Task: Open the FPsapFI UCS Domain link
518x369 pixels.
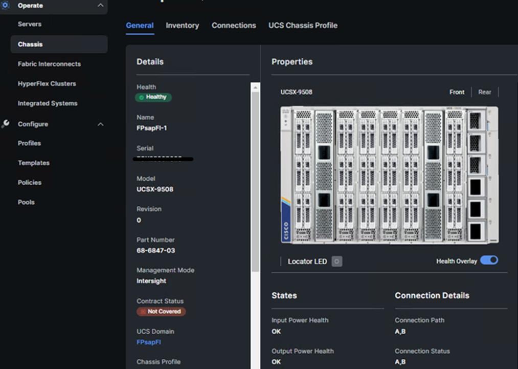Action: point(149,342)
